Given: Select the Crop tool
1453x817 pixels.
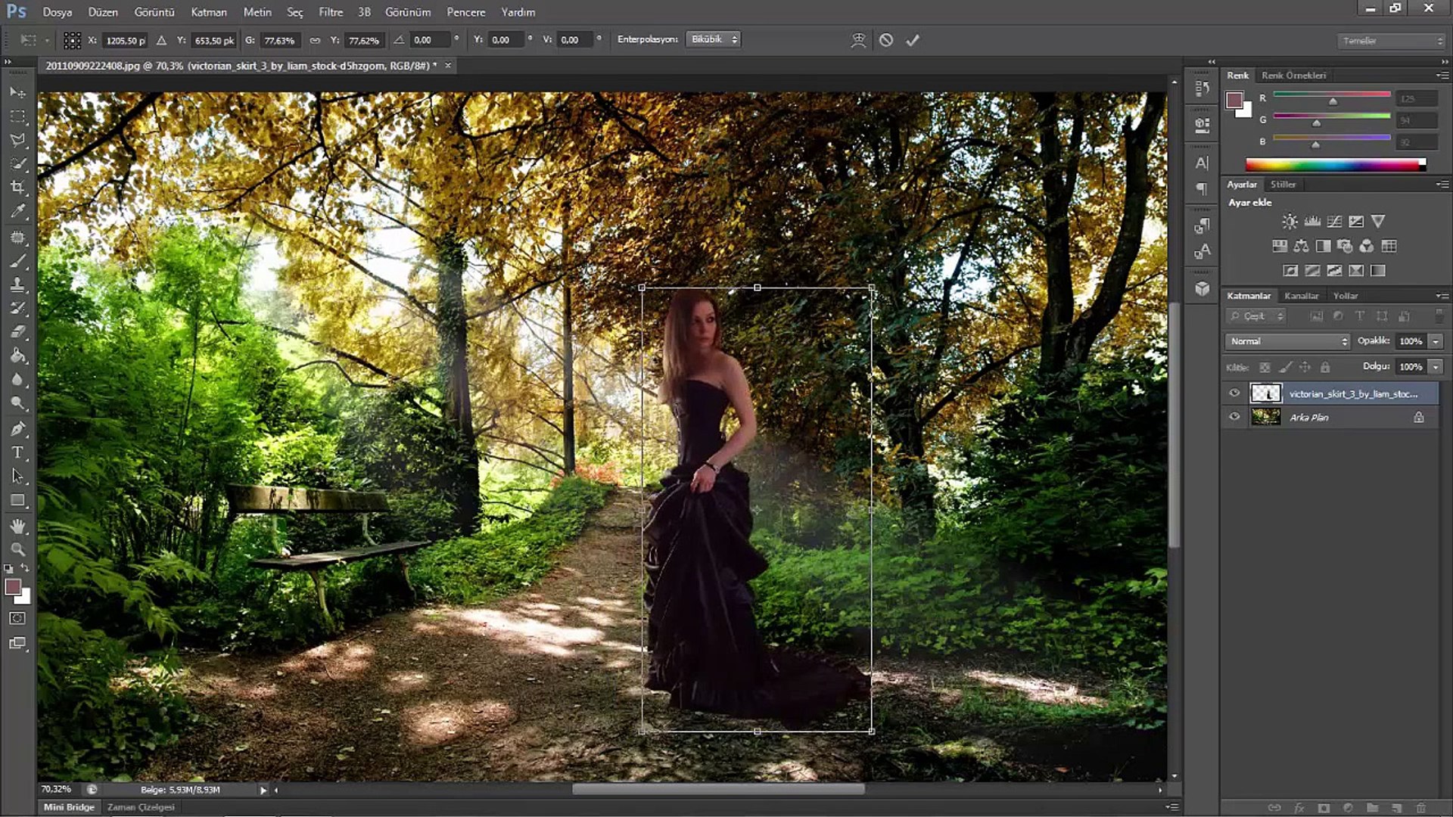Looking at the screenshot, I should click(17, 188).
